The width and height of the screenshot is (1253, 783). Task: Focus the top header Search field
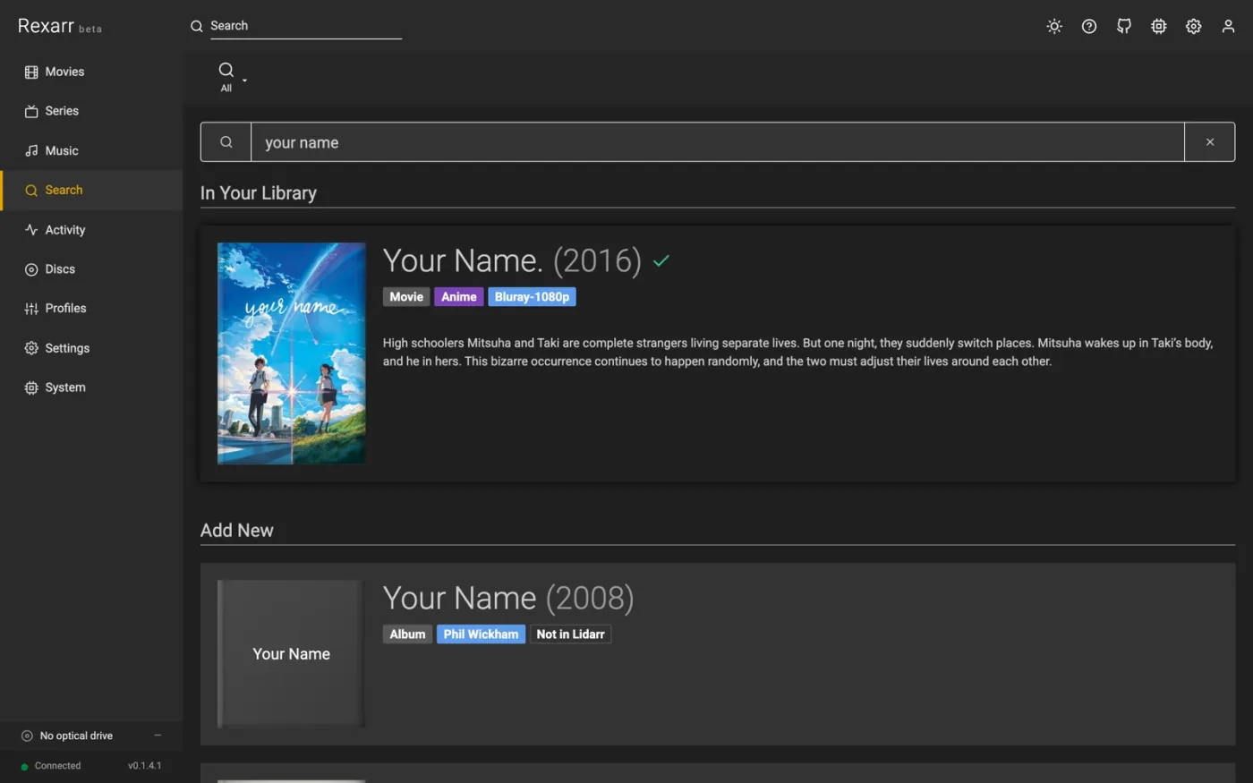305,26
